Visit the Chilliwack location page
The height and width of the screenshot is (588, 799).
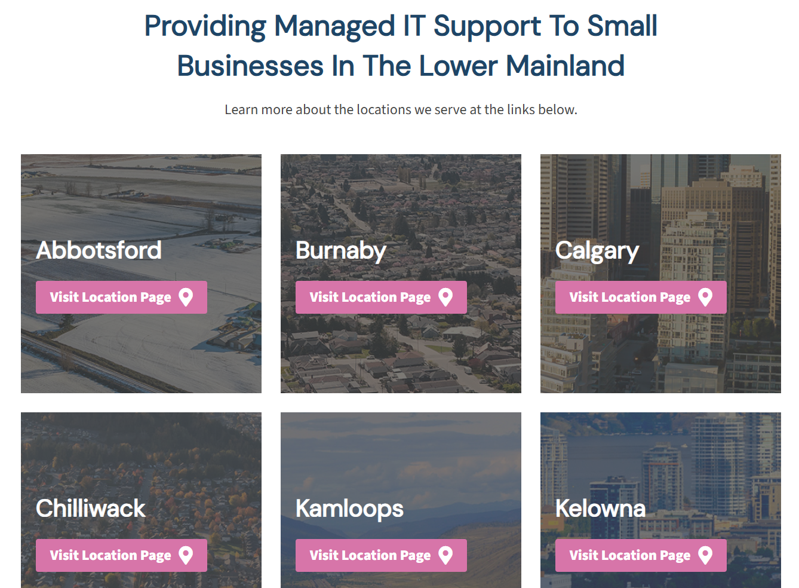point(121,555)
